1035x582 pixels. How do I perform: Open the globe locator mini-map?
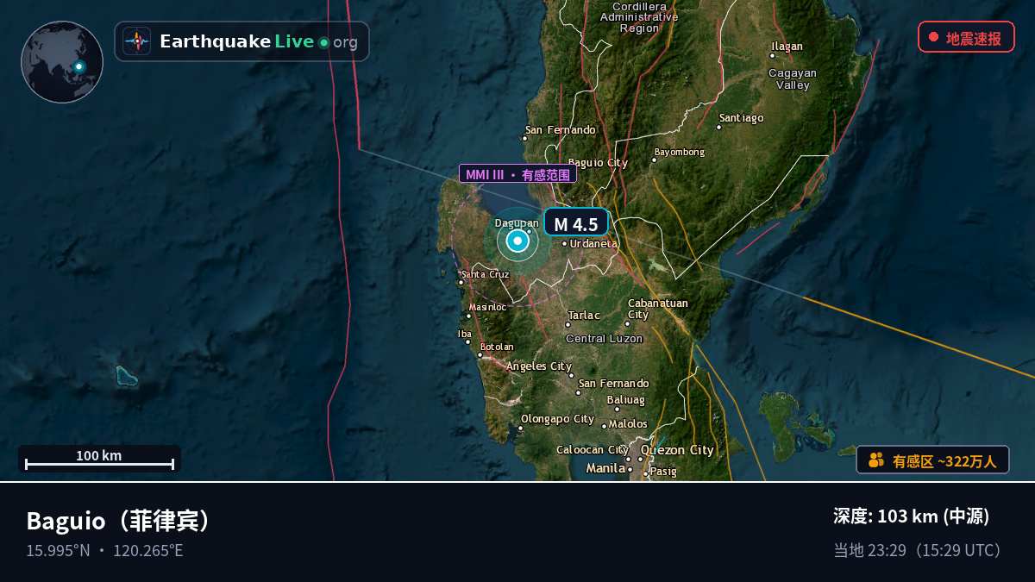click(62, 62)
